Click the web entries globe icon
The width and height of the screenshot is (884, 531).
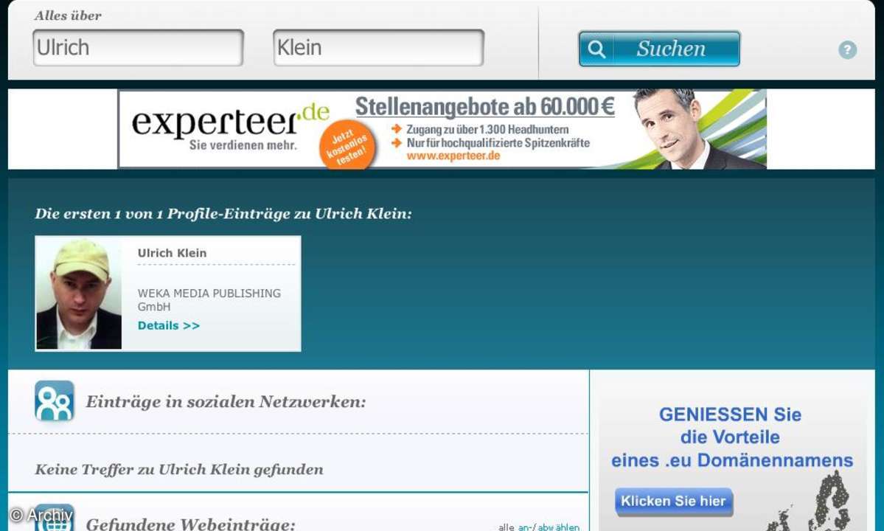(54, 518)
